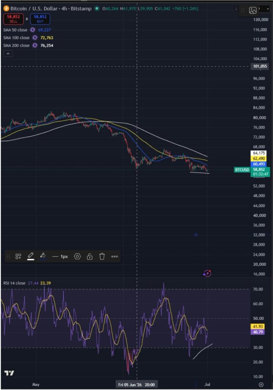Select the SMA 200 close indicator label
This screenshot has width=273, height=390.
[16, 46]
